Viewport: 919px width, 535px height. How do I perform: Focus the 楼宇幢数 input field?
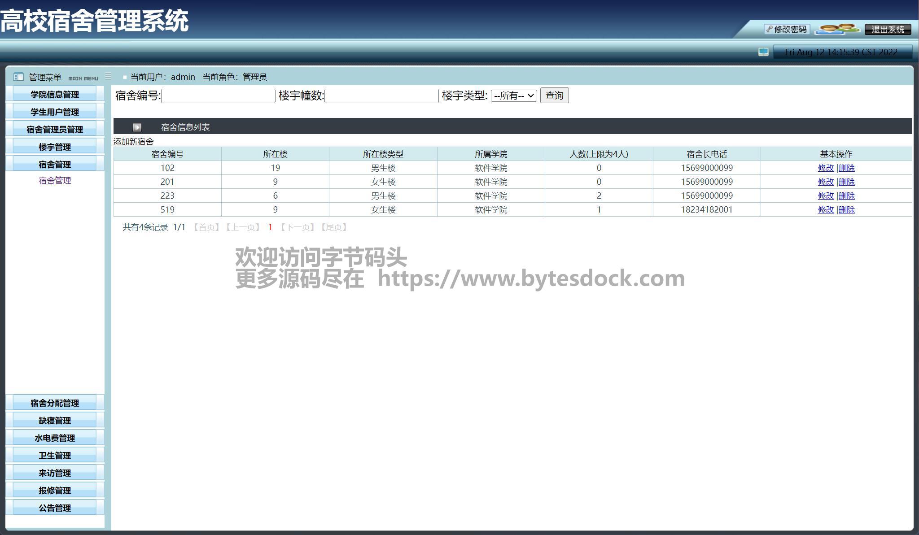click(x=381, y=96)
